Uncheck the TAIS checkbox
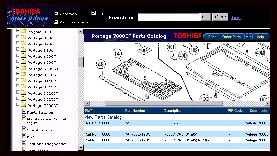 (93, 13)
